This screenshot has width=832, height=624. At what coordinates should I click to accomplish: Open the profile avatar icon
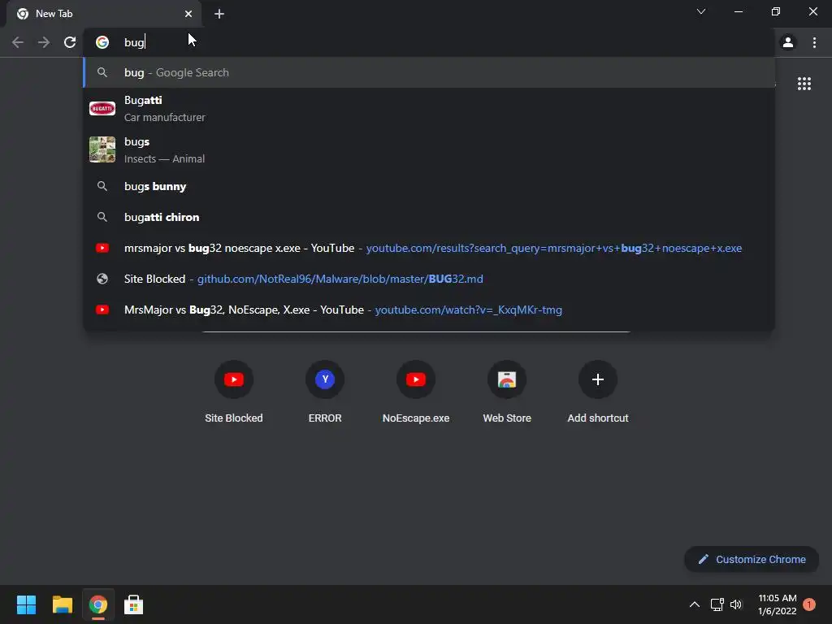pyautogui.click(x=788, y=42)
